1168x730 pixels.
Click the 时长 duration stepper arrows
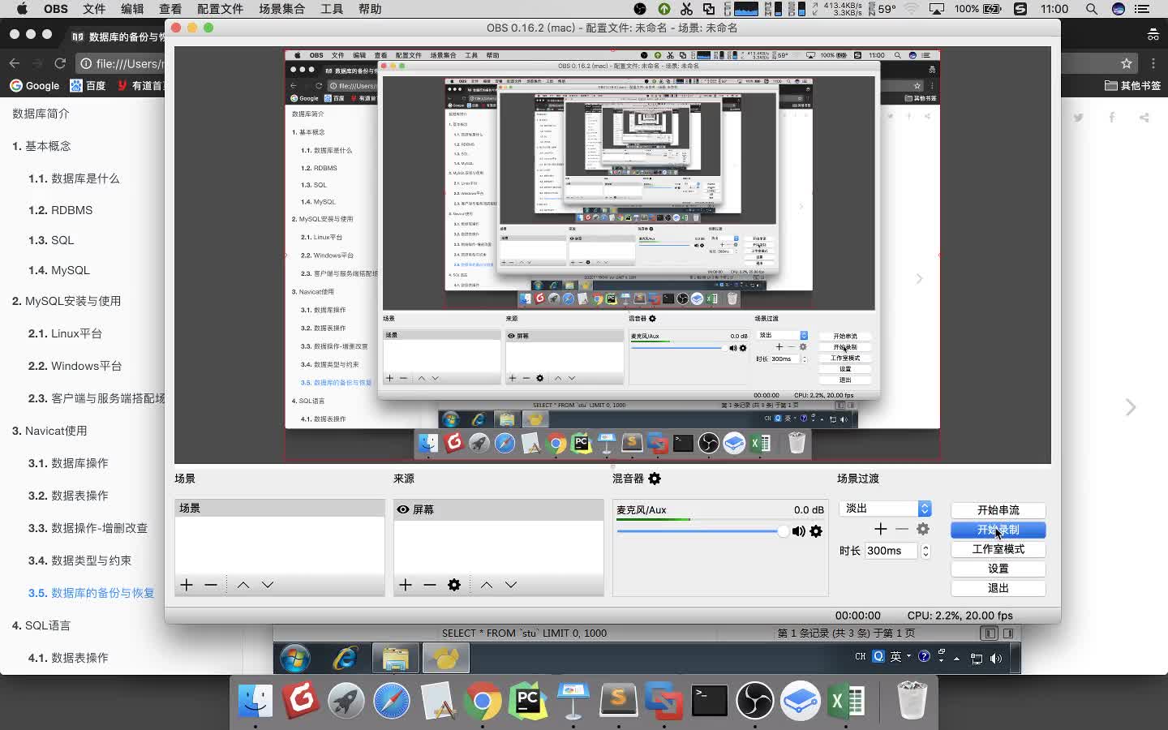click(925, 551)
